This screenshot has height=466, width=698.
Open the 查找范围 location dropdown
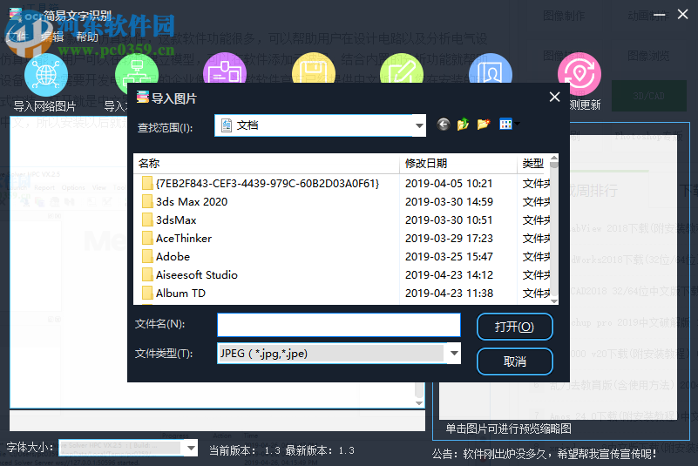pos(419,125)
